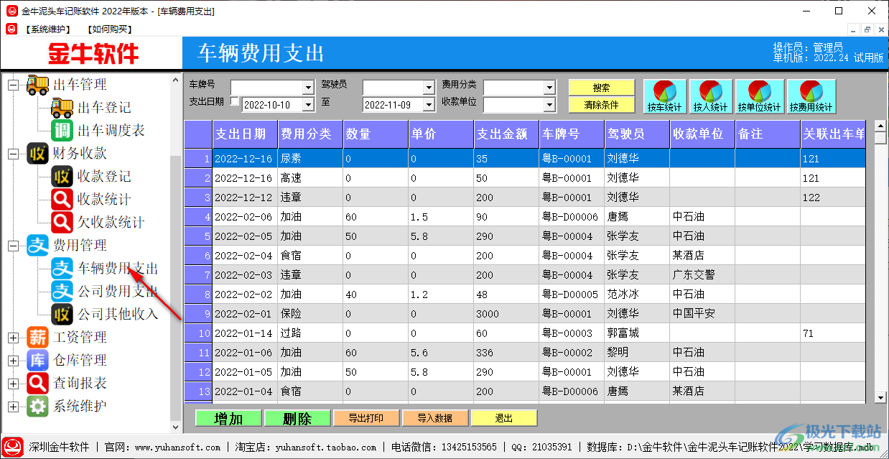Collapse the 财务收款 tree node
Screen dimensions: 889x459
(x=13, y=154)
